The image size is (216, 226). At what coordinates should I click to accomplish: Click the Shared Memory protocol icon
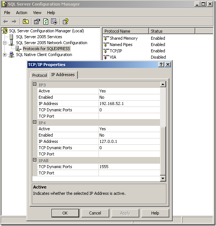[x=106, y=38]
